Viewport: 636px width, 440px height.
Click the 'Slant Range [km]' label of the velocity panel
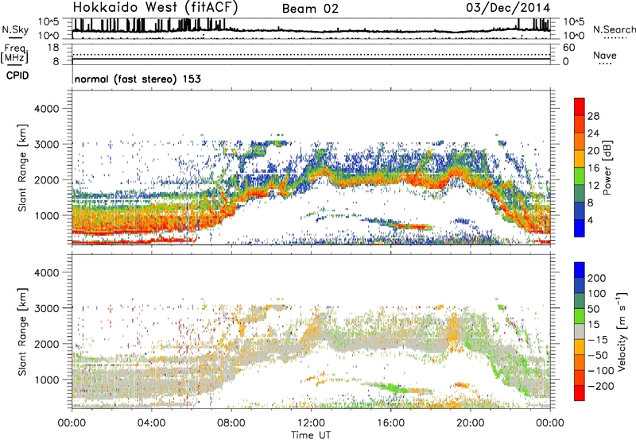tap(22, 332)
